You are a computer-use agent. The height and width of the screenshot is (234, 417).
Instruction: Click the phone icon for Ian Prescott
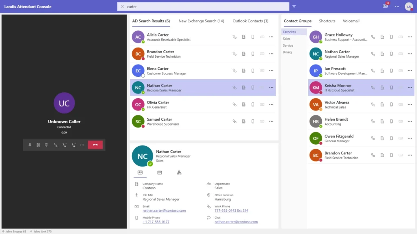tap(373, 71)
